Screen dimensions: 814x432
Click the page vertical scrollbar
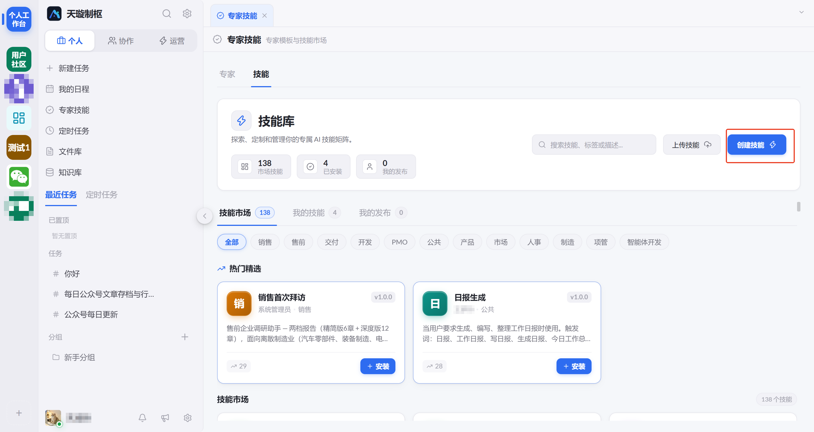click(799, 207)
